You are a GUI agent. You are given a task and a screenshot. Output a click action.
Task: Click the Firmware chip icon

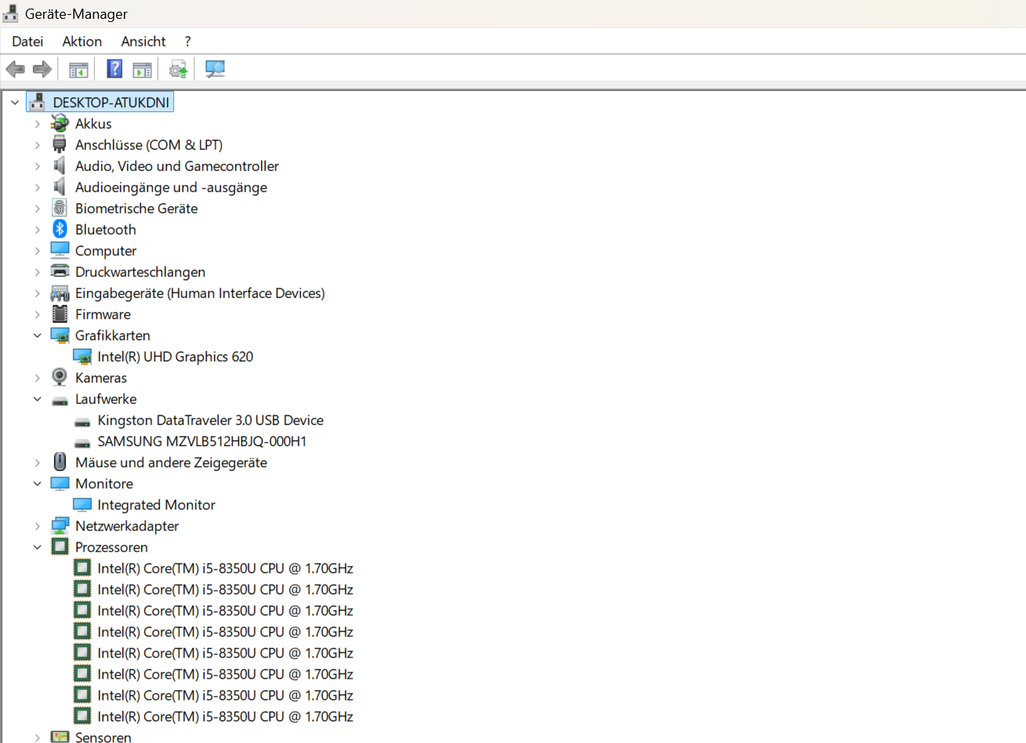[60, 314]
